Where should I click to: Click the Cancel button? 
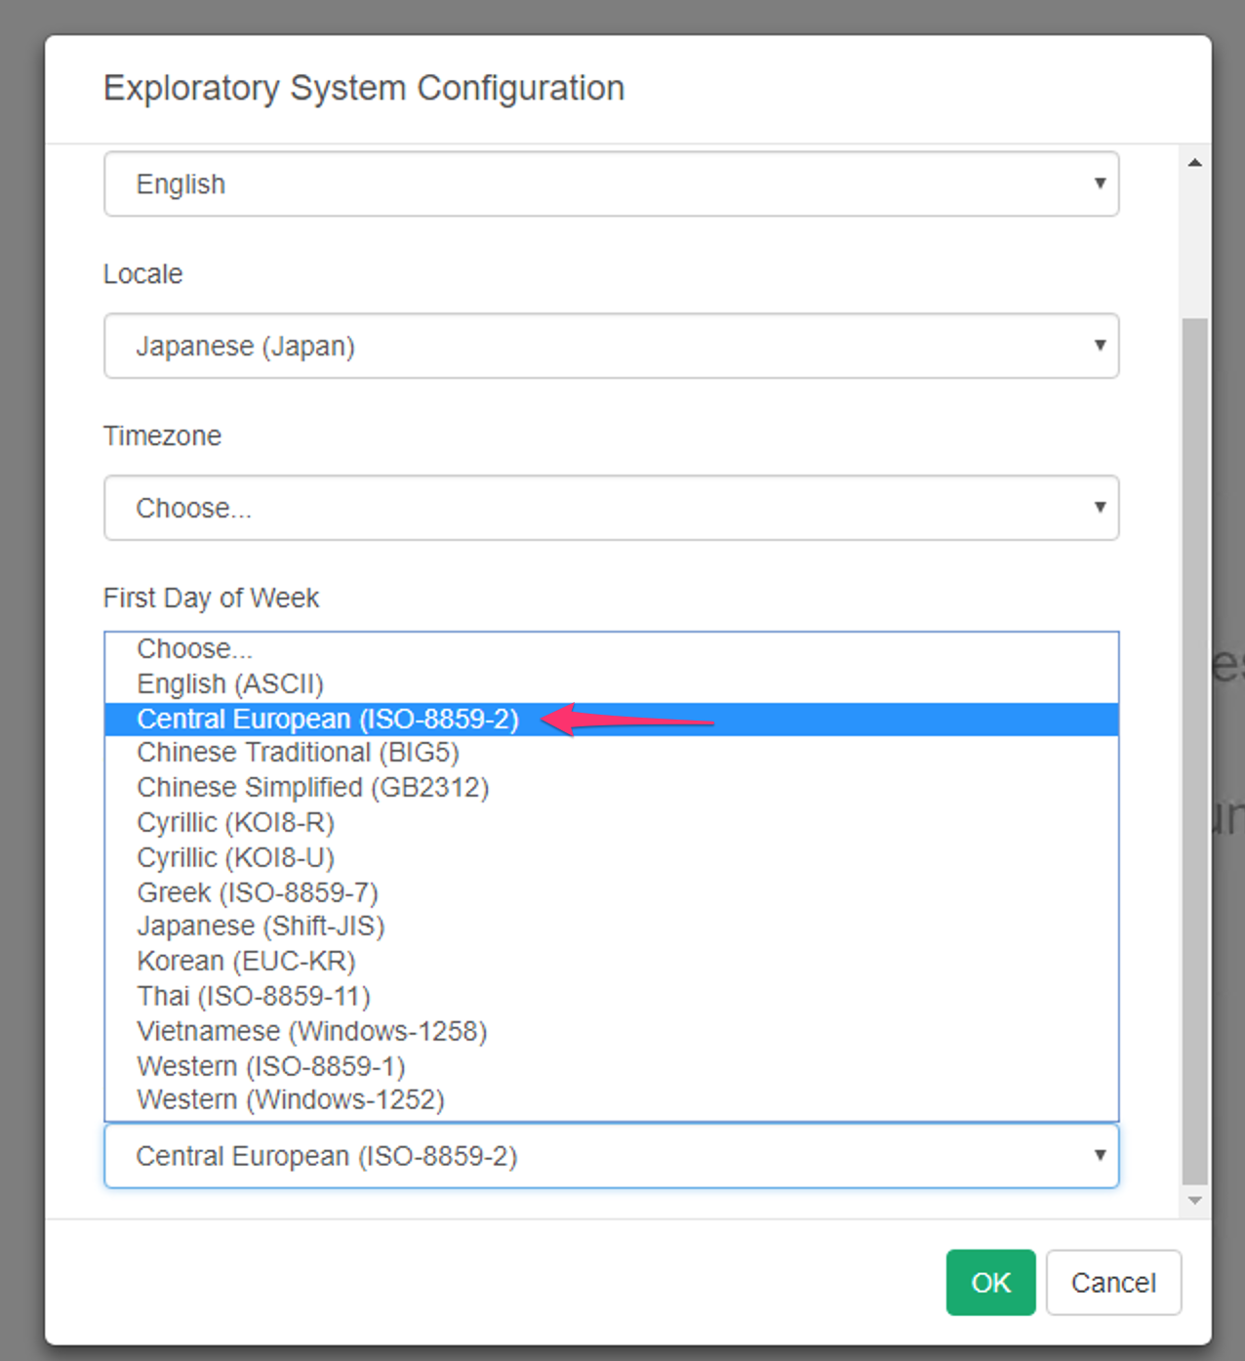pyautogui.click(x=1112, y=1282)
